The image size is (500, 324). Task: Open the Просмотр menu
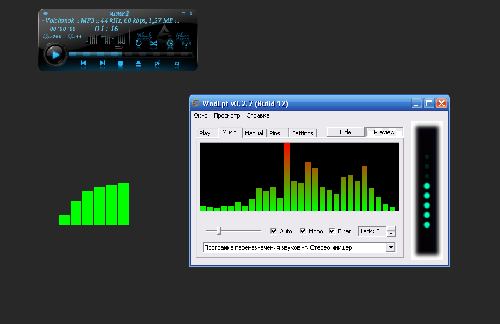tap(227, 115)
